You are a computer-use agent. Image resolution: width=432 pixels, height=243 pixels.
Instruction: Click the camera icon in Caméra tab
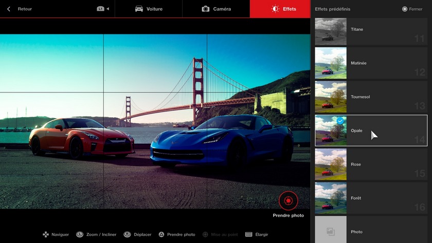(206, 9)
